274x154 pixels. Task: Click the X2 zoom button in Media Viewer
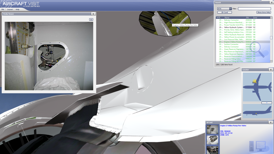(x=91, y=20)
